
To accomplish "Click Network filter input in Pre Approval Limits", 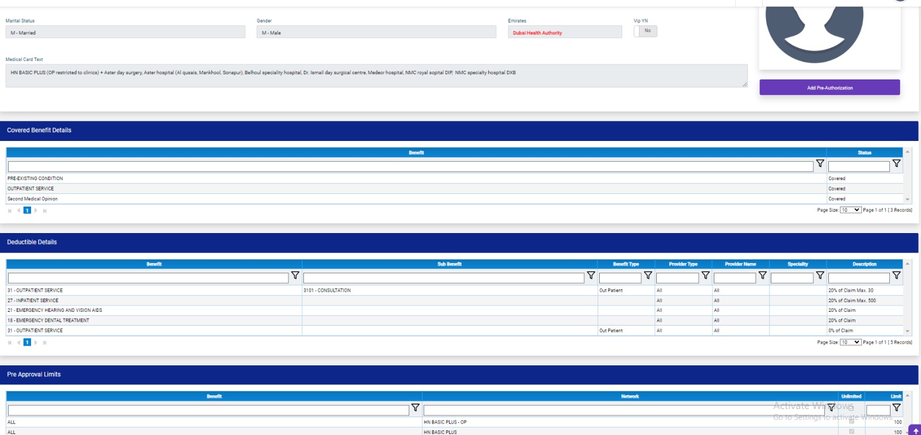I will pyautogui.click(x=623, y=410).
